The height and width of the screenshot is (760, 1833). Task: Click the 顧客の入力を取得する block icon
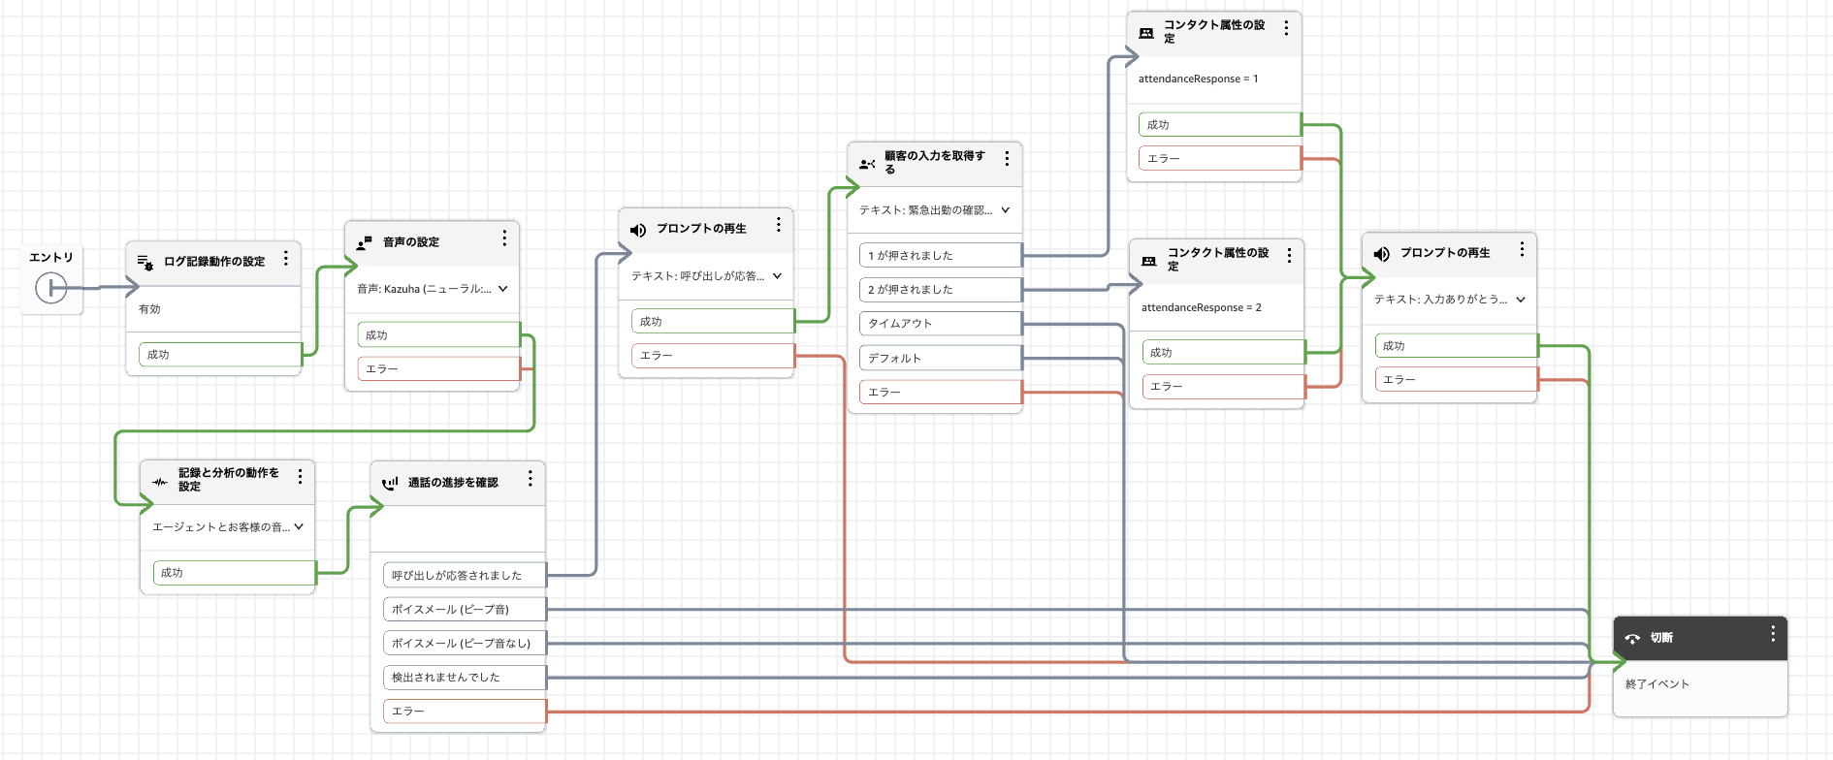click(x=867, y=164)
